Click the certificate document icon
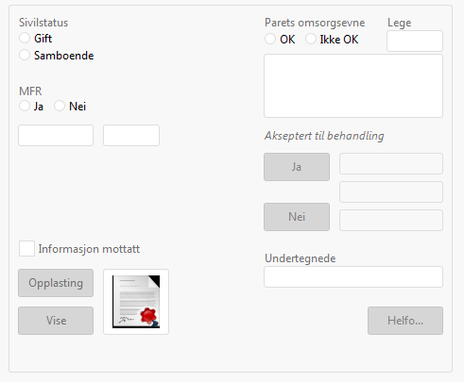This screenshot has width=464, height=382. tap(136, 302)
